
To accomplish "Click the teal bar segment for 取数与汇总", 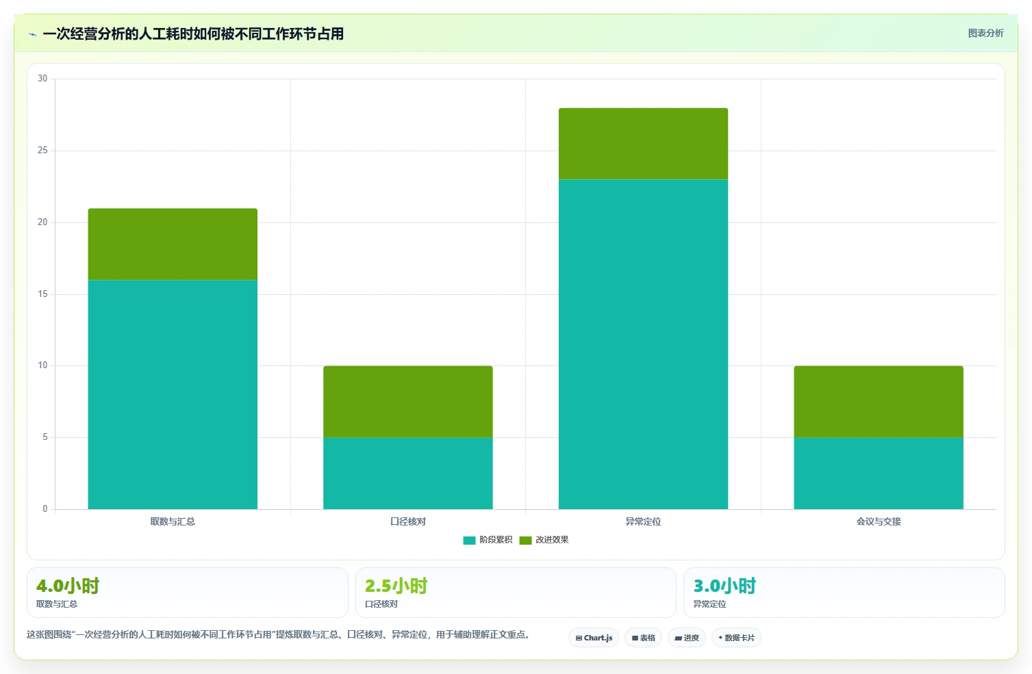I will point(173,394).
